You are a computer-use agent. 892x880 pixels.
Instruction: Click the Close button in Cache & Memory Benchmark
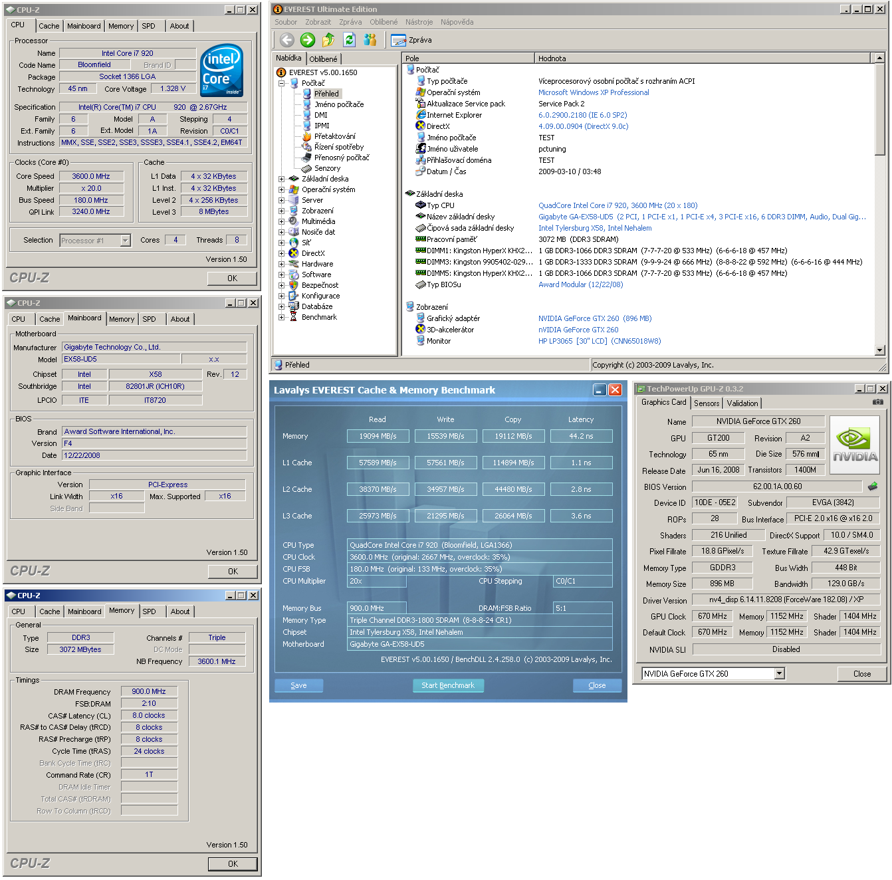597,685
